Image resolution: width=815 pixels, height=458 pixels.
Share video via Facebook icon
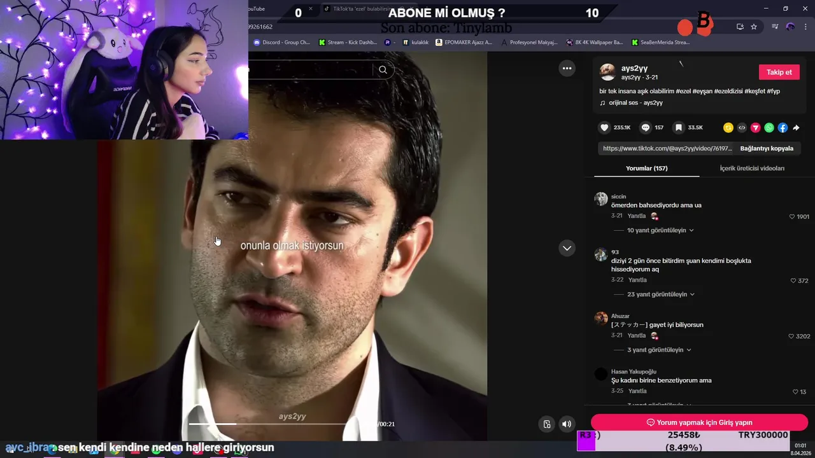pyautogui.click(x=783, y=128)
